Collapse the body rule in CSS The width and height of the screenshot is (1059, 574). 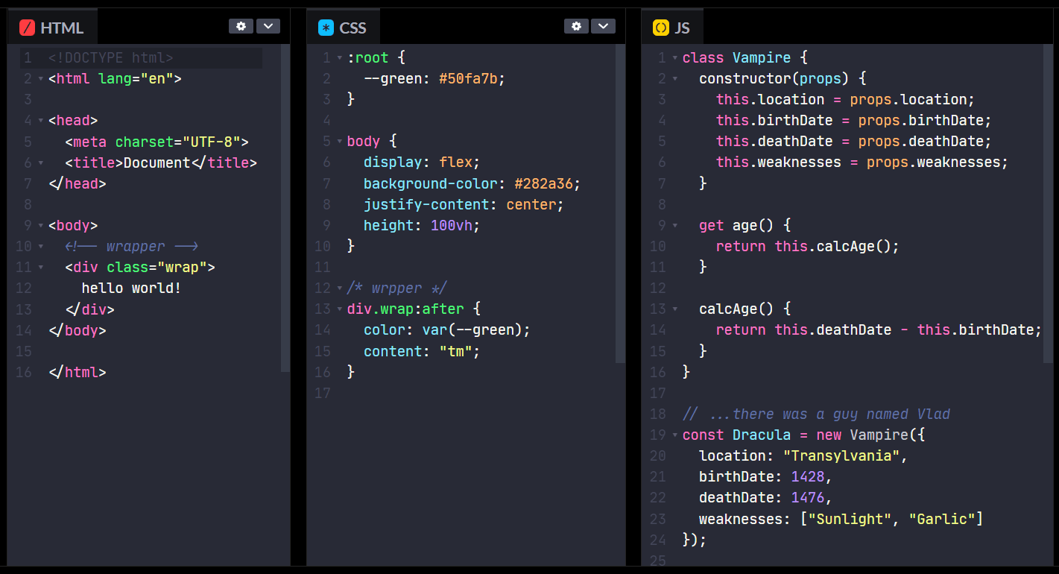coord(339,141)
